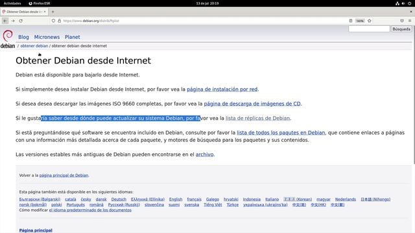Switch page language to hrvatski
Viewport: 415px width, 233px height.
[231, 199]
